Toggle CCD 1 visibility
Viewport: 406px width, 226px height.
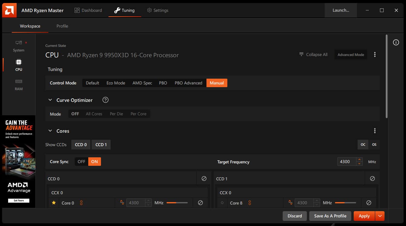(x=101, y=145)
